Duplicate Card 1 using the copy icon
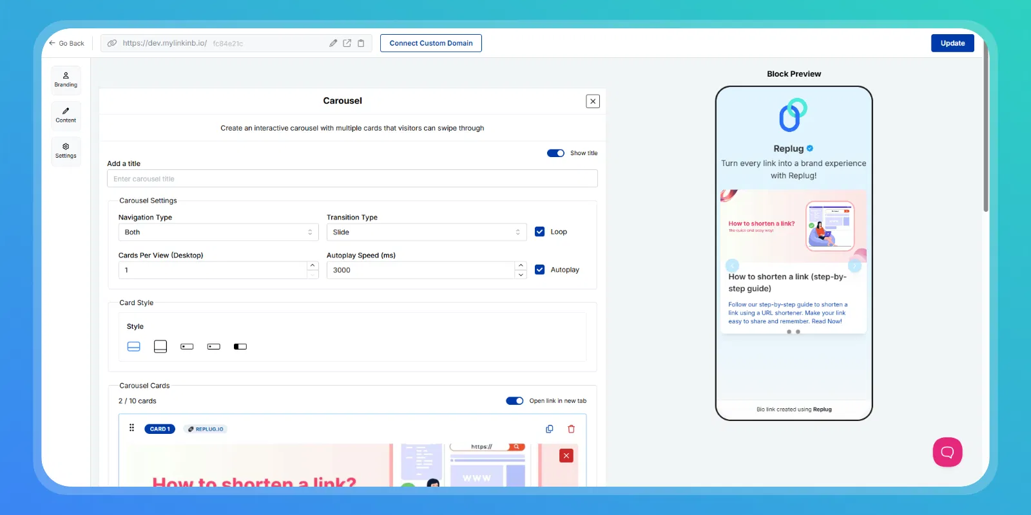Viewport: 1031px width, 515px height. pyautogui.click(x=550, y=429)
